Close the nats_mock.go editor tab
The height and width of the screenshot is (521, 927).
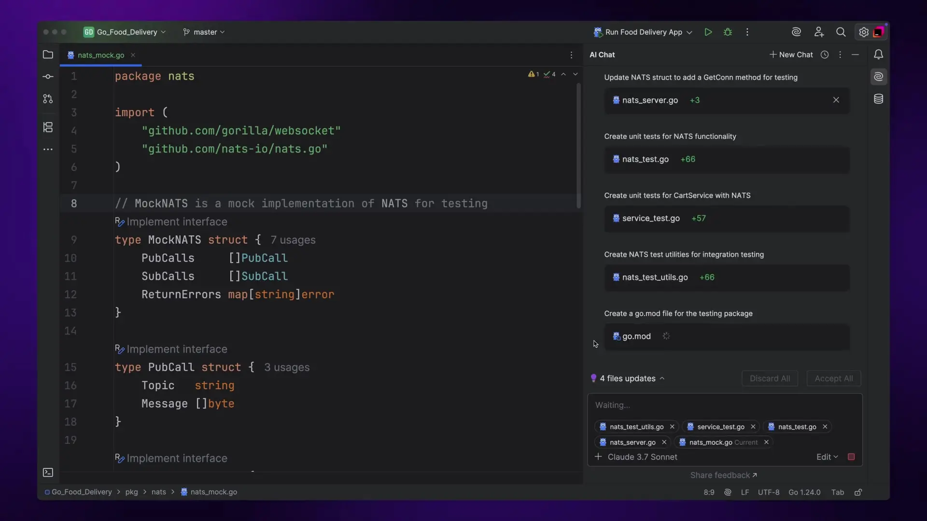133,55
